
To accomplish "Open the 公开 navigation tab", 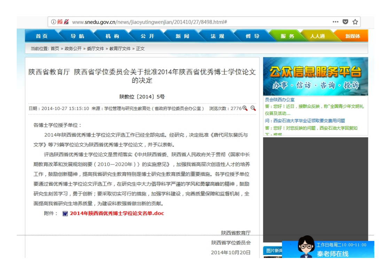I will (x=147, y=36).
